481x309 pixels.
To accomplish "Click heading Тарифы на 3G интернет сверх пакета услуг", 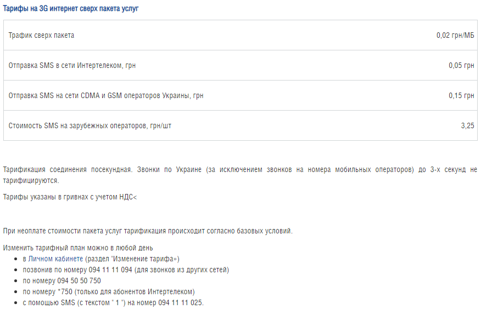I will coord(70,9).
